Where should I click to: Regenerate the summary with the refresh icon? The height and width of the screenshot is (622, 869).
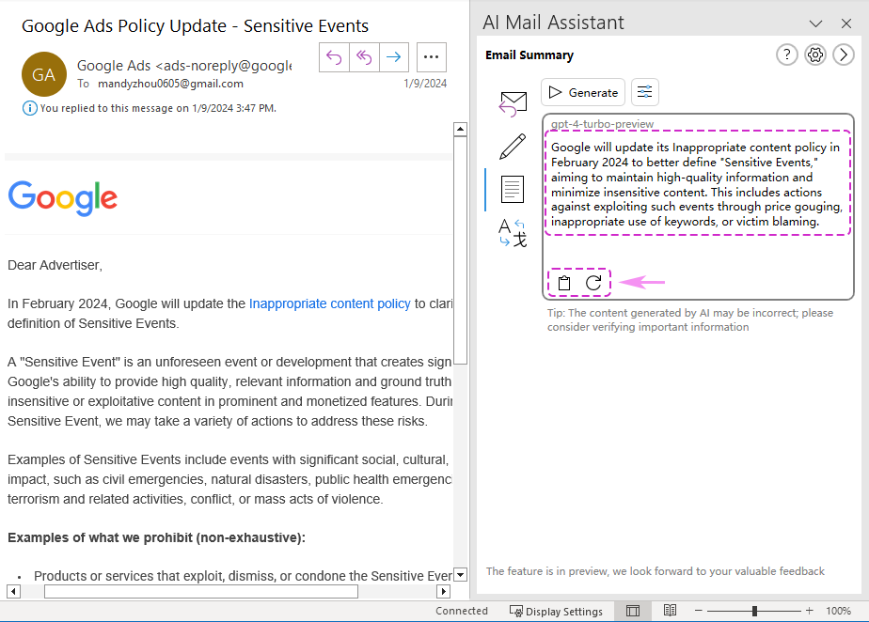[593, 283]
